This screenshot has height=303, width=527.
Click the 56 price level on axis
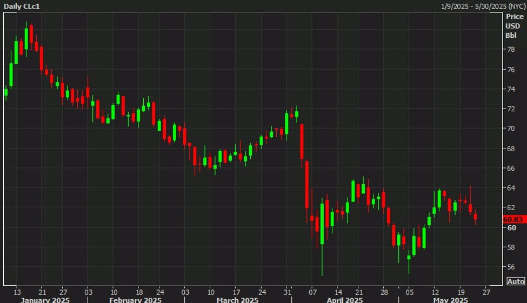pos(510,267)
